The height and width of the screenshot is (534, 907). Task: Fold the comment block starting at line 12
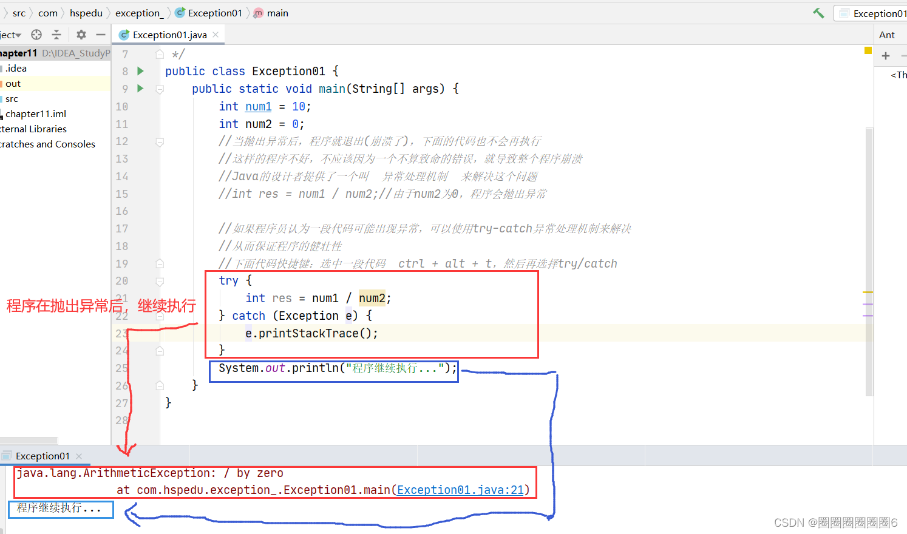click(160, 142)
